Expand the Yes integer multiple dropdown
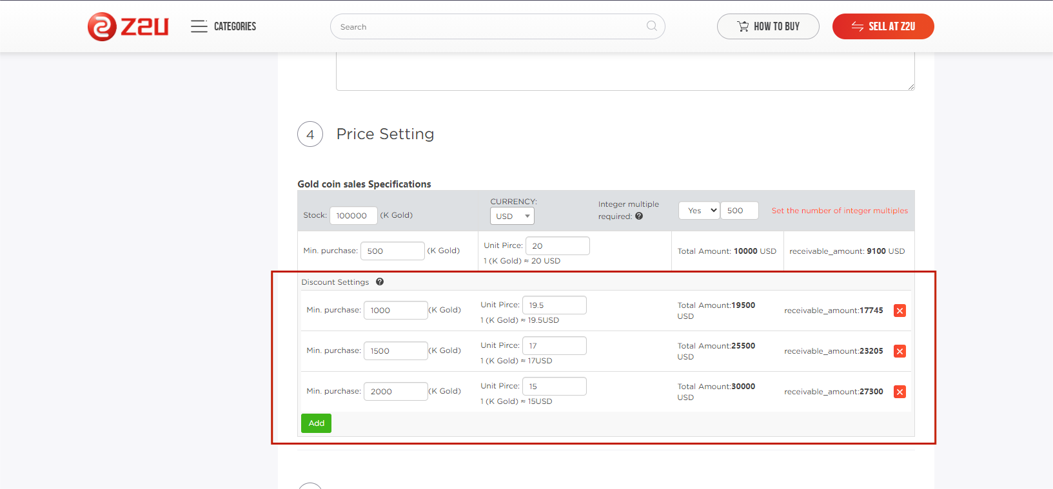Image resolution: width=1053 pixels, height=489 pixels. click(699, 211)
